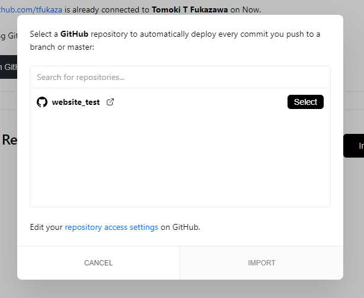The width and height of the screenshot is (364, 298).
Task: Click the GitHub logo beside website_test
Action: 42,102
